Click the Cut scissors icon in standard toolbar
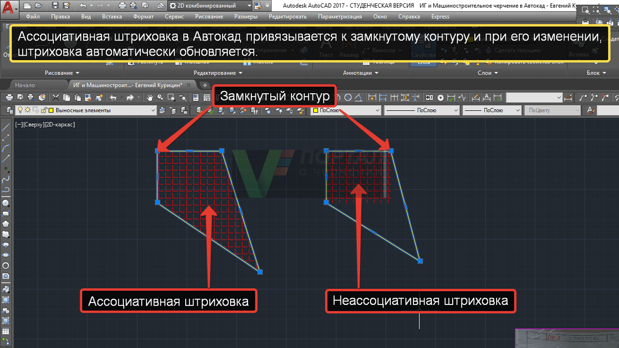Screen dimensions: 619x348 tap(56, 98)
